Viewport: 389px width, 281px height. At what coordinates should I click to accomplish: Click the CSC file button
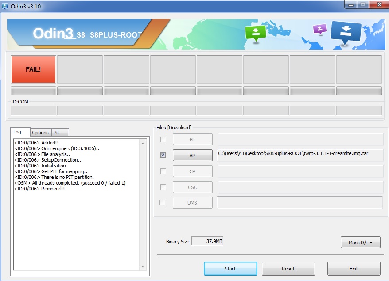click(193, 187)
